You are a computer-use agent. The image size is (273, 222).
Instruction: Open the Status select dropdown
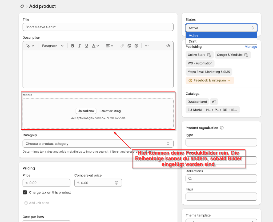click(221, 28)
